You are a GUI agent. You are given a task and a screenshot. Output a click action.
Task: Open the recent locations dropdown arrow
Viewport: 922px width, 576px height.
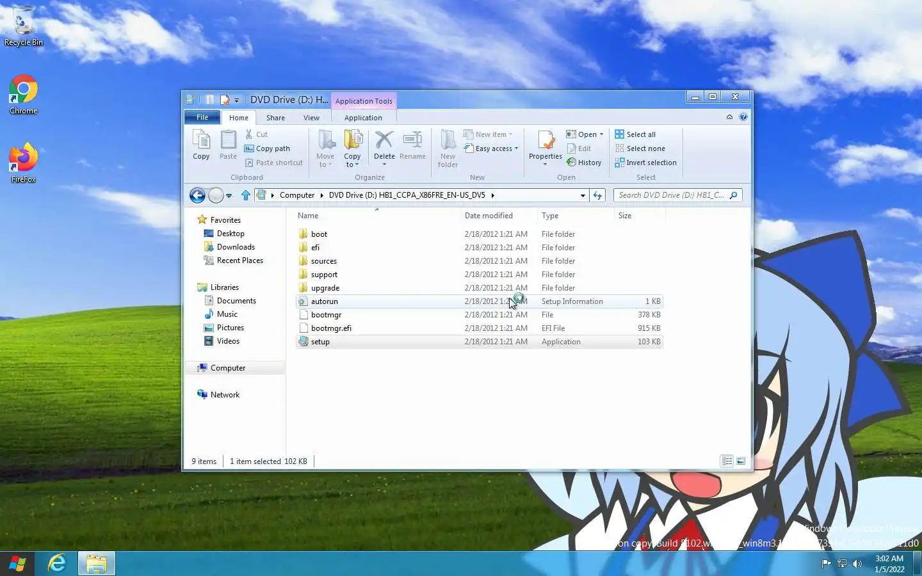(x=229, y=196)
